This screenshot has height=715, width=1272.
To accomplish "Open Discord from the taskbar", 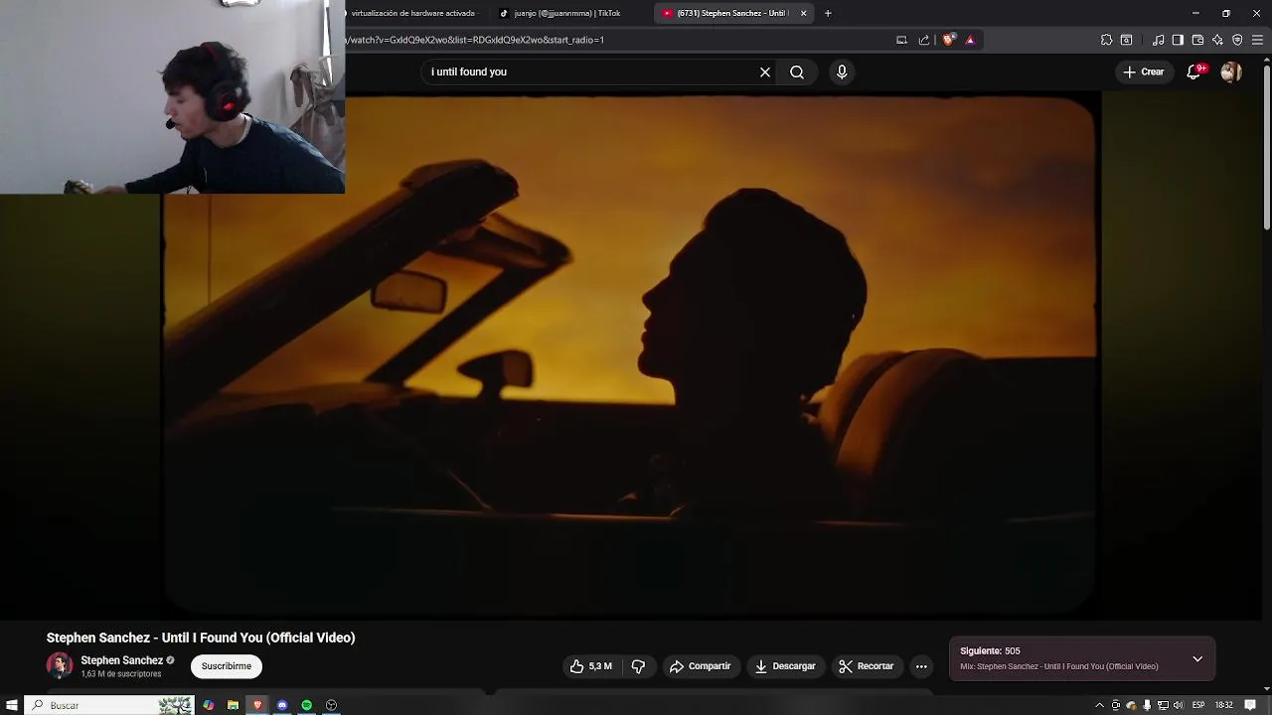I will (282, 705).
